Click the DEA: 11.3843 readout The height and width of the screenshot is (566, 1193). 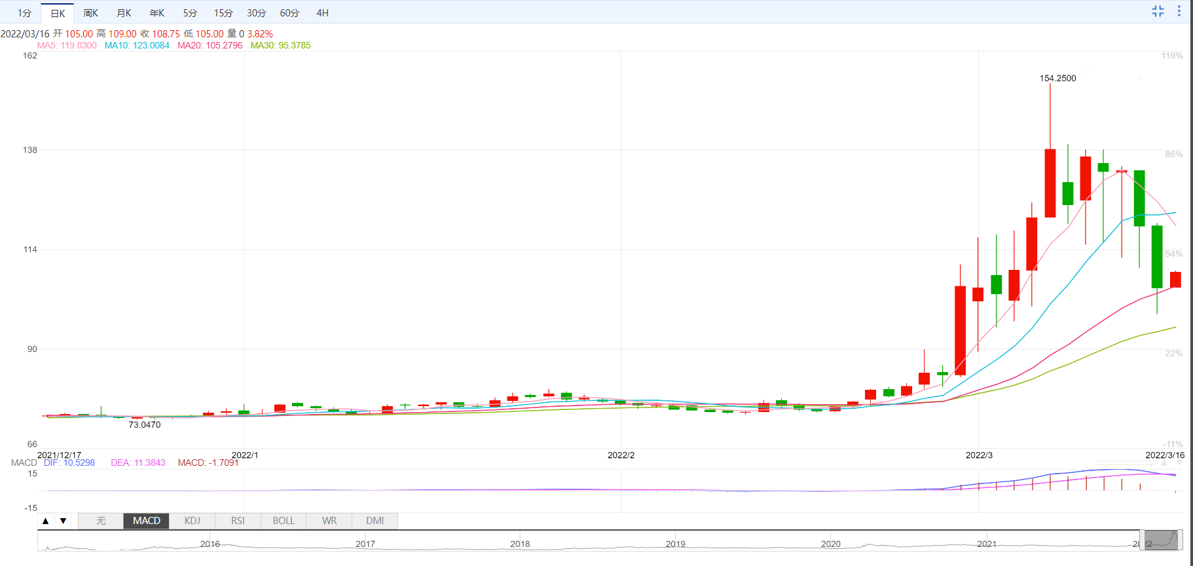pos(138,462)
